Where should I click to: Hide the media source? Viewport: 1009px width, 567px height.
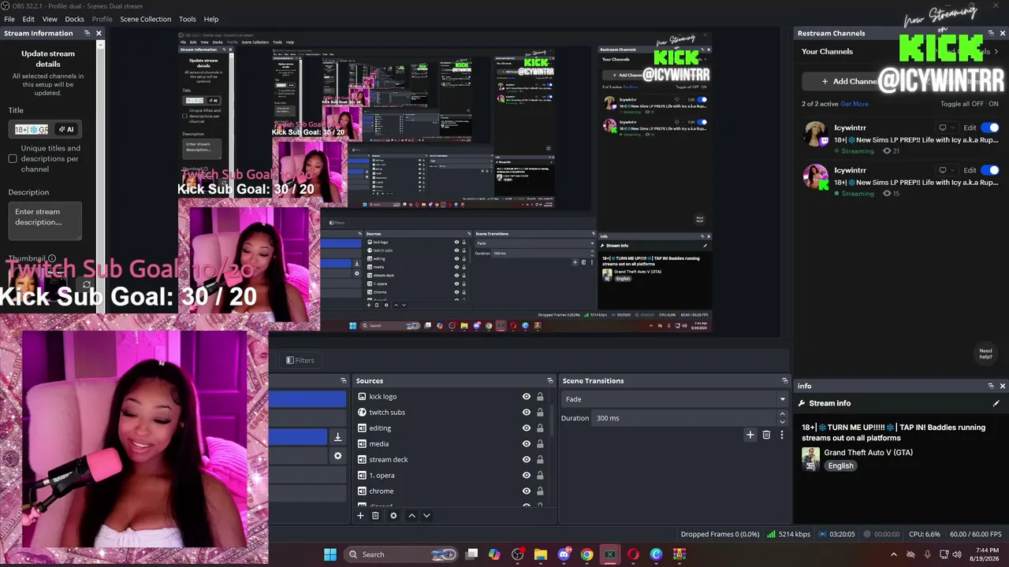point(527,444)
